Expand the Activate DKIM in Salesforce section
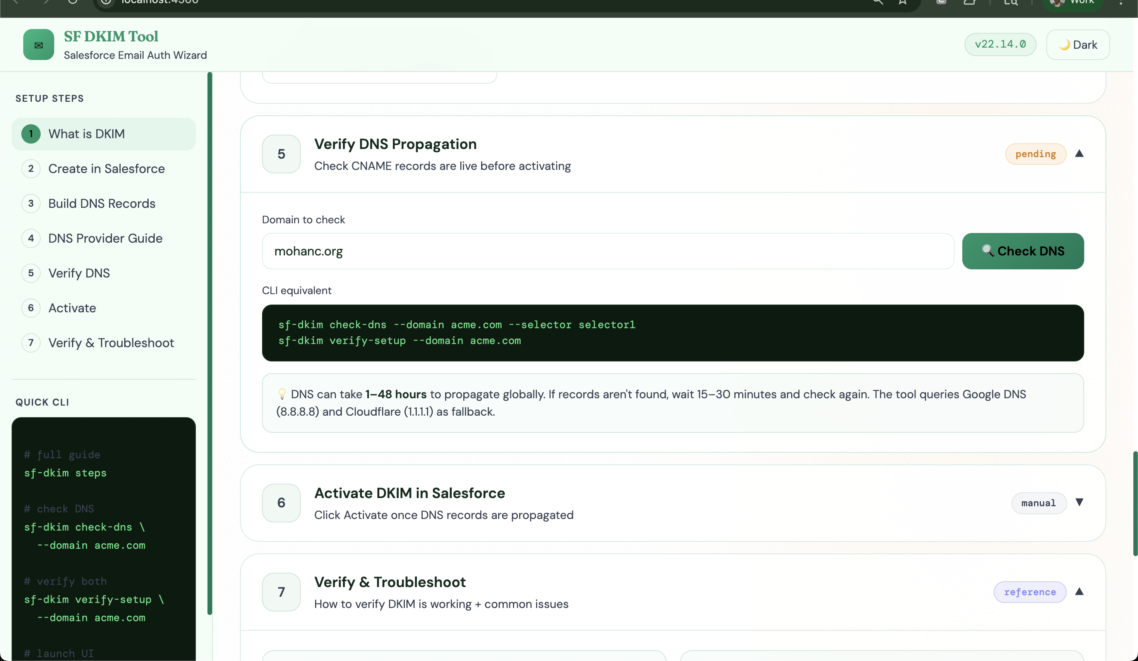 (1080, 503)
